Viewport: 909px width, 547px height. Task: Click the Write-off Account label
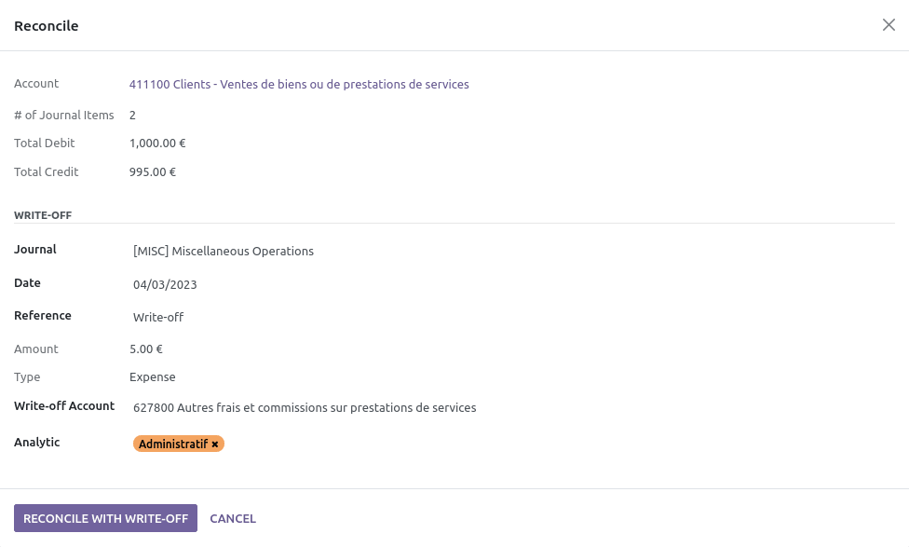point(64,406)
